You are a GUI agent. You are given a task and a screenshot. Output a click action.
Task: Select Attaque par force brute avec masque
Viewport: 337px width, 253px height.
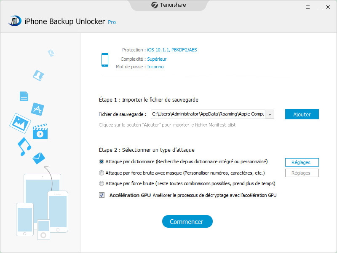pyautogui.click(x=102, y=173)
